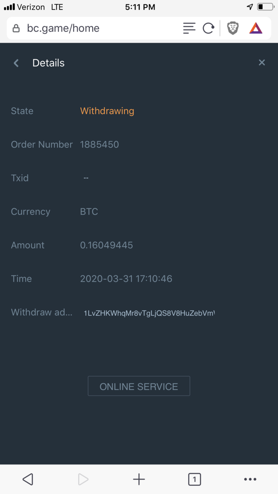Viewport: 278px width, 494px height.
Task: Tap the Brave Rewards triangle icon
Action: (x=256, y=28)
